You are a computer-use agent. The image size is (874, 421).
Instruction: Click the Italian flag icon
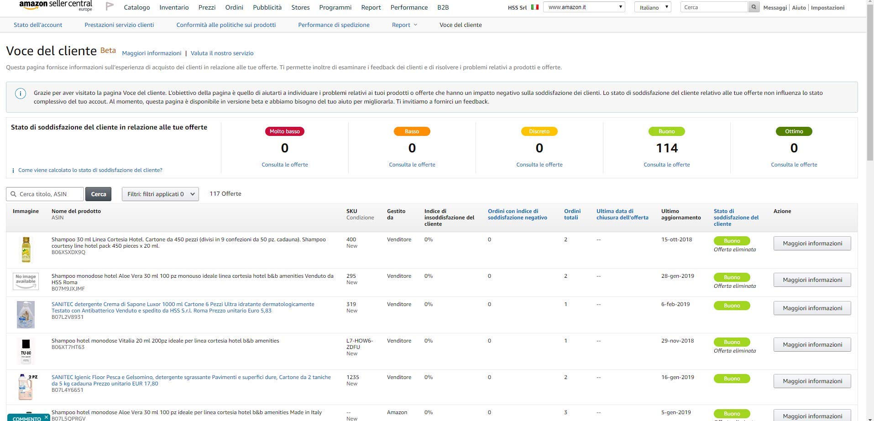[535, 7]
